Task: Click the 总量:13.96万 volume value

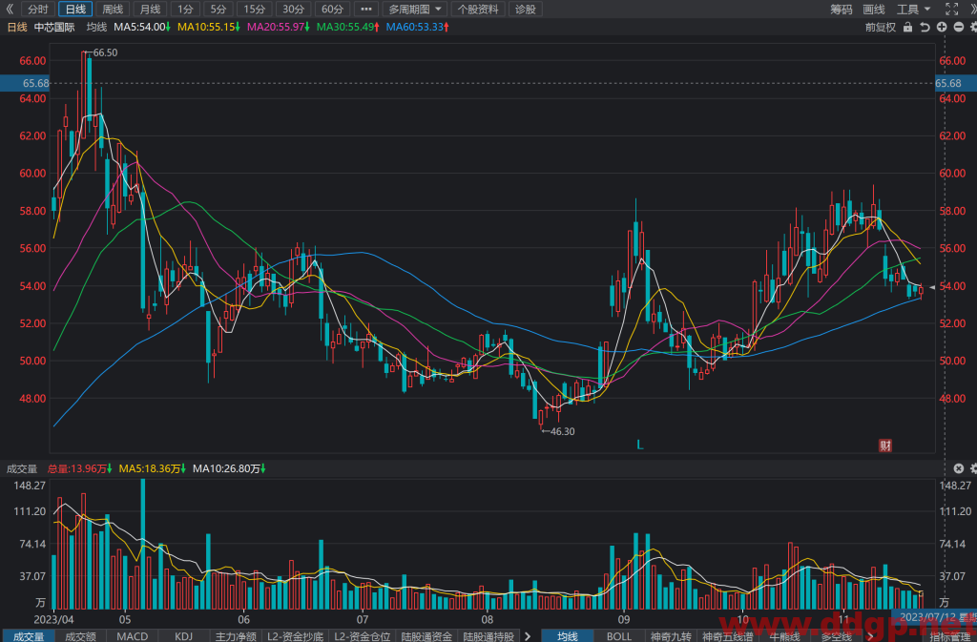Action: pyautogui.click(x=79, y=469)
